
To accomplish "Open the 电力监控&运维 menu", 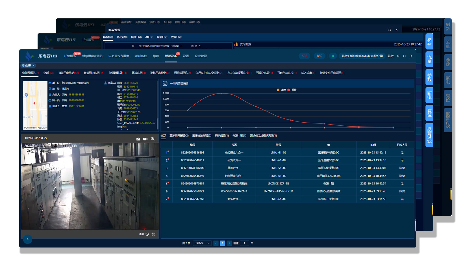I will (119, 56).
